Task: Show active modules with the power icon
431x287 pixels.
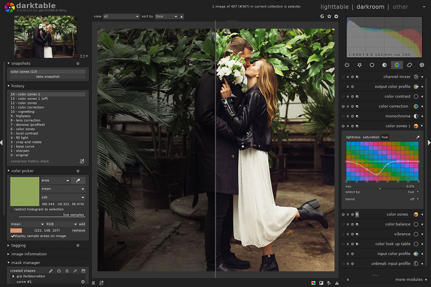Action: click(347, 65)
